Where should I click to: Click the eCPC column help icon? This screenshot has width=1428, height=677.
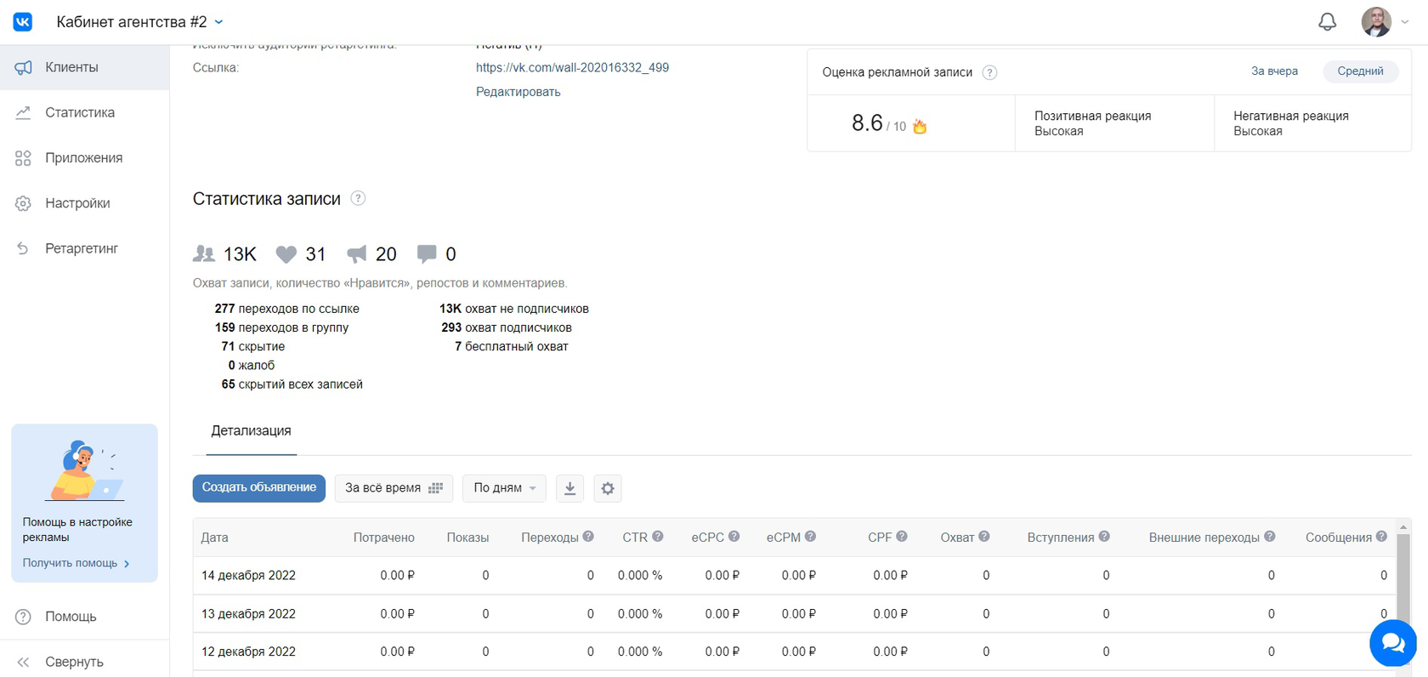click(734, 537)
